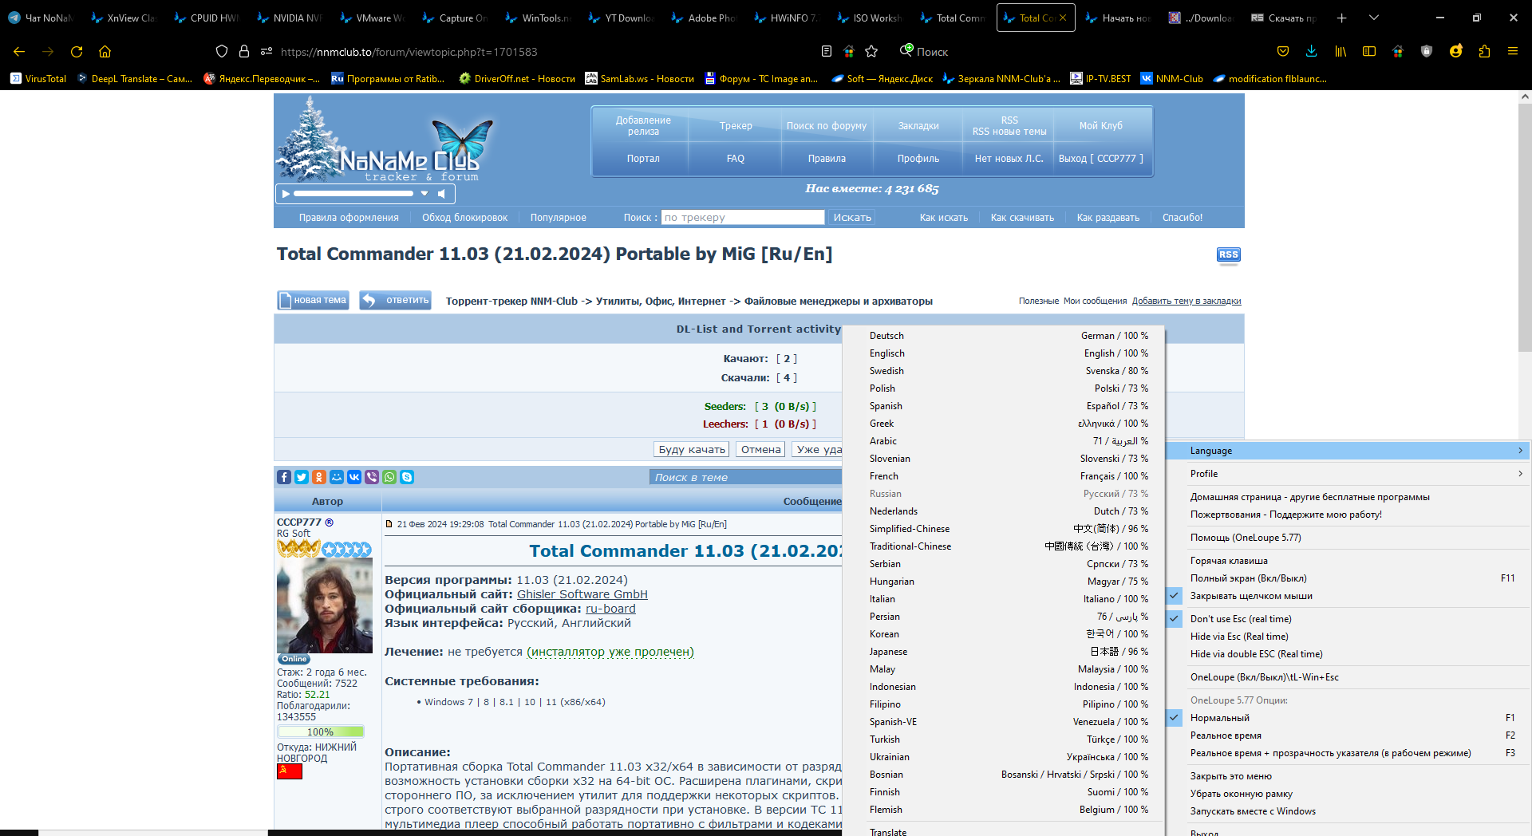Viewport: 1532px width, 836px height.
Task: Select real time with pointer transparency F3
Action: point(1348,753)
